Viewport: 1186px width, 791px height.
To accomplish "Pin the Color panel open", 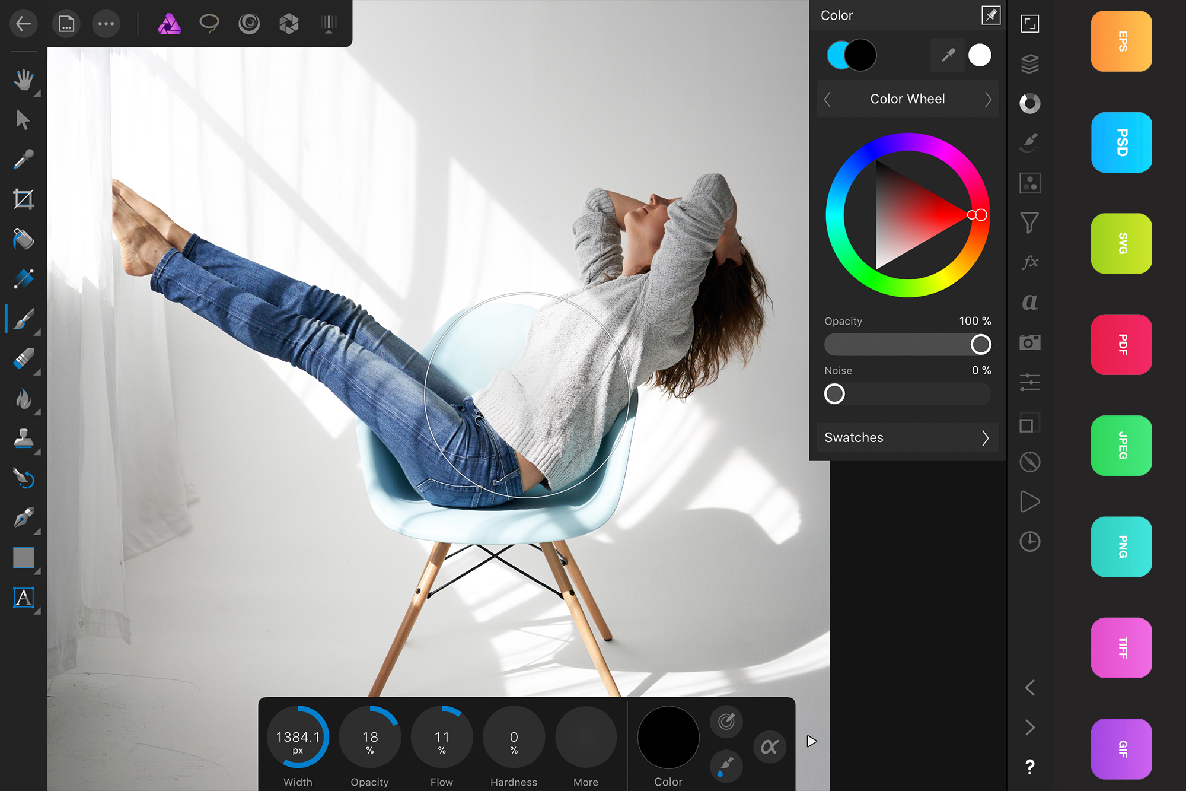I will 991,15.
